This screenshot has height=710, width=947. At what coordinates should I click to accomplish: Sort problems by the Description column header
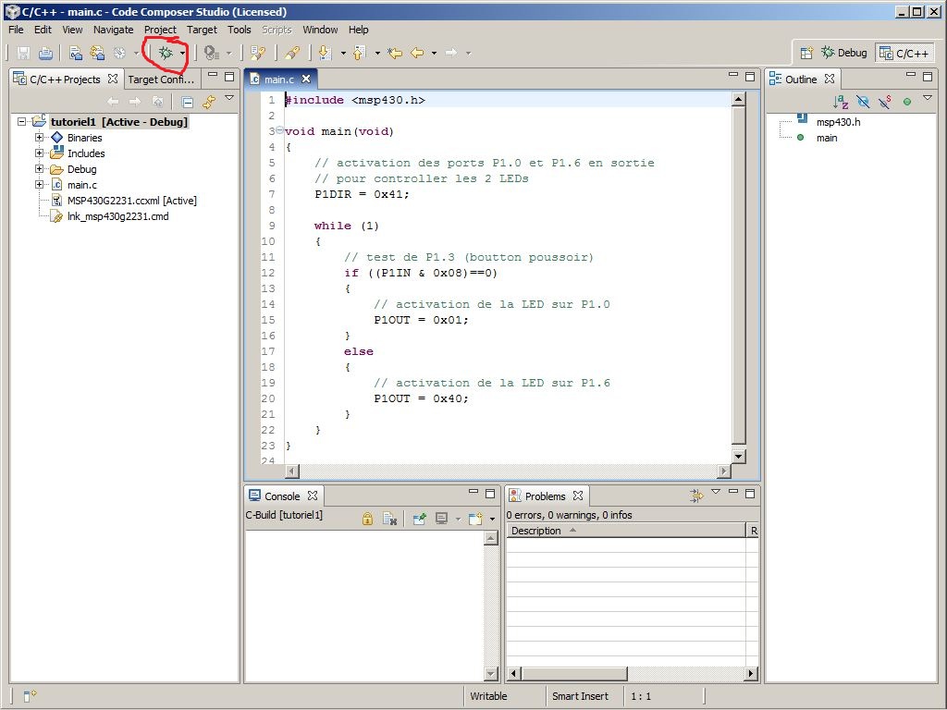(x=626, y=531)
